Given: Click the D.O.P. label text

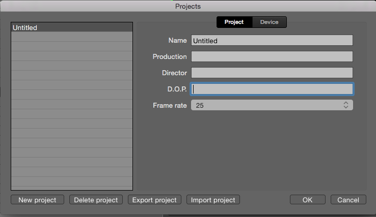Looking at the screenshot, I should 174,89.
